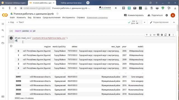The image size is (179, 100).
Task: Open the table of contents sidebar icon
Action: coord(3,24)
